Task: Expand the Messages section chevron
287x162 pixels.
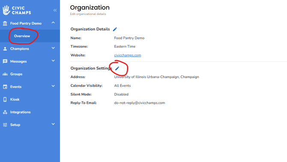Action: click(53, 61)
